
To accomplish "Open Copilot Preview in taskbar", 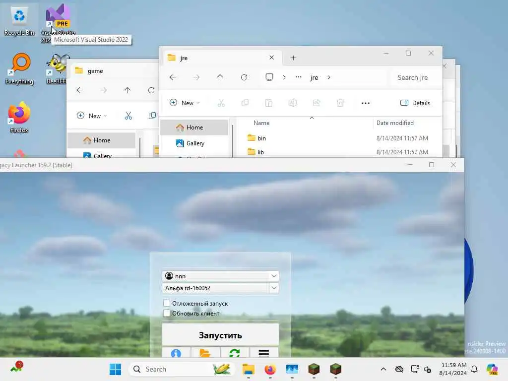I will coord(493,369).
